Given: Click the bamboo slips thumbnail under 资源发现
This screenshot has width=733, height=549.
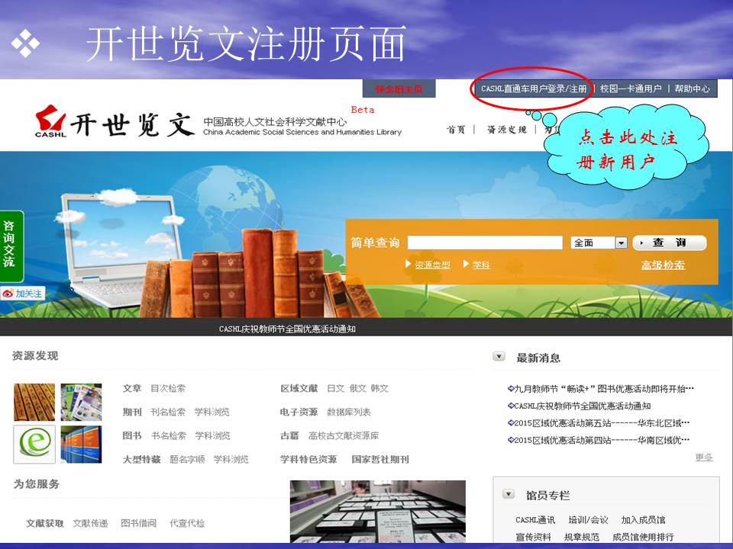Looking at the screenshot, I should [x=34, y=402].
